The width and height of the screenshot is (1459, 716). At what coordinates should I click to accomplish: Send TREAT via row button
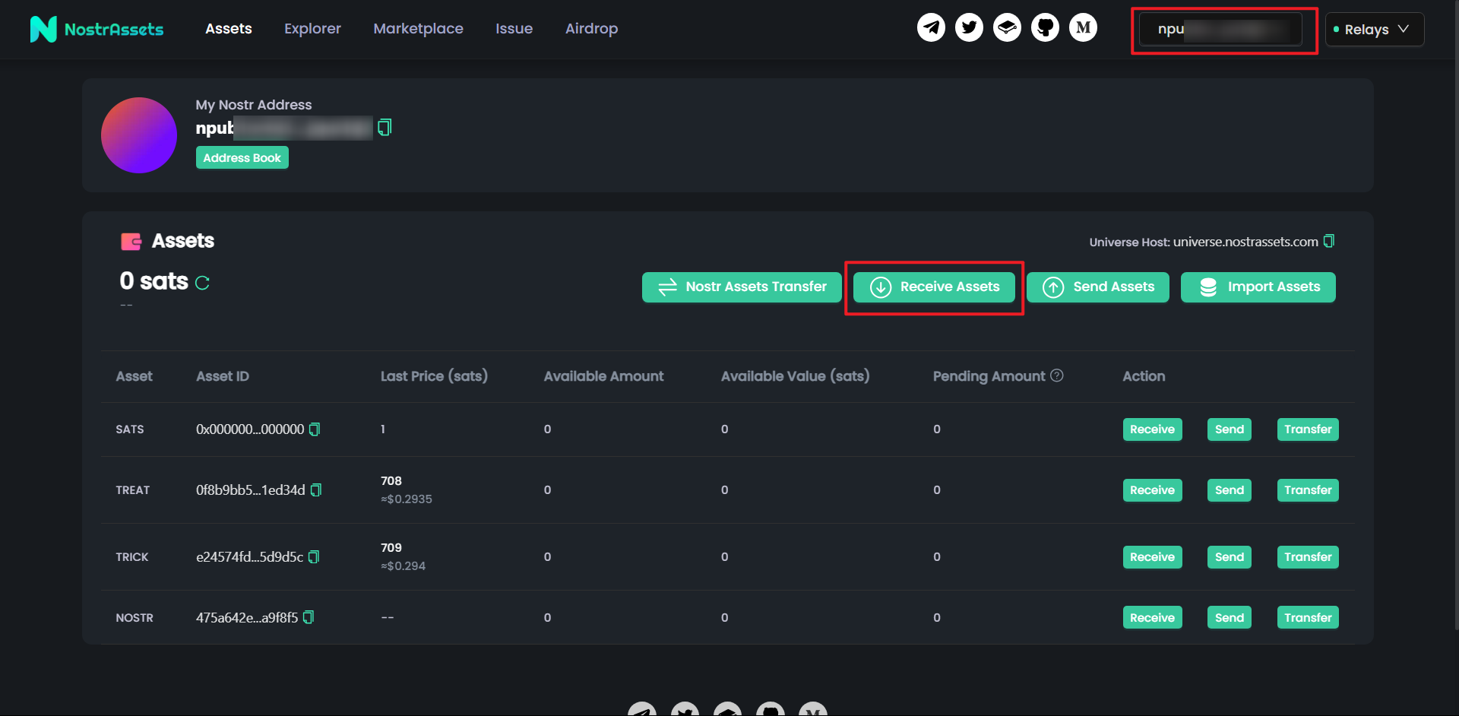(1230, 490)
